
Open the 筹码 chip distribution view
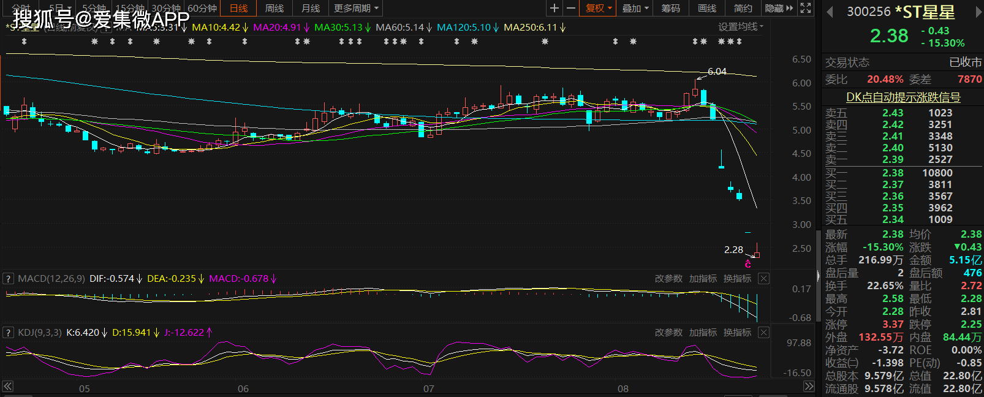[x=671, y=8]
